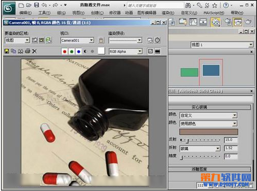Open the Camera001 viewport dropdown
Screen dimensions: 257x191
click(x=78, y=40)
